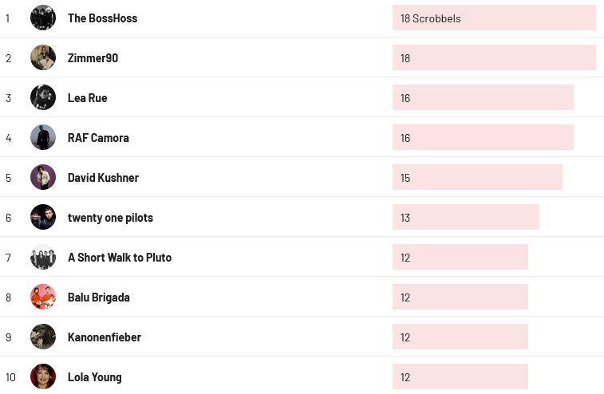The width and height of the screenshot is (604, 394).
Task: Click twenty one pilots' 13 scrobble bar
Action: (466, 217)
